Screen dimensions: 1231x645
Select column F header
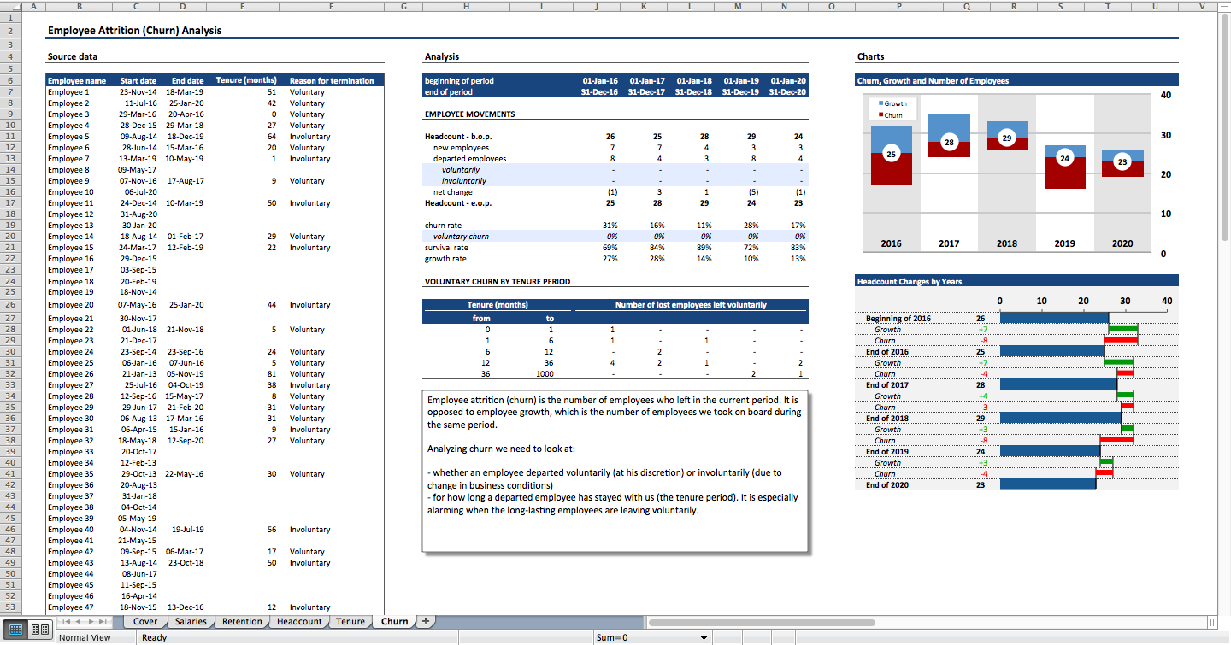(x=332, y=6)
